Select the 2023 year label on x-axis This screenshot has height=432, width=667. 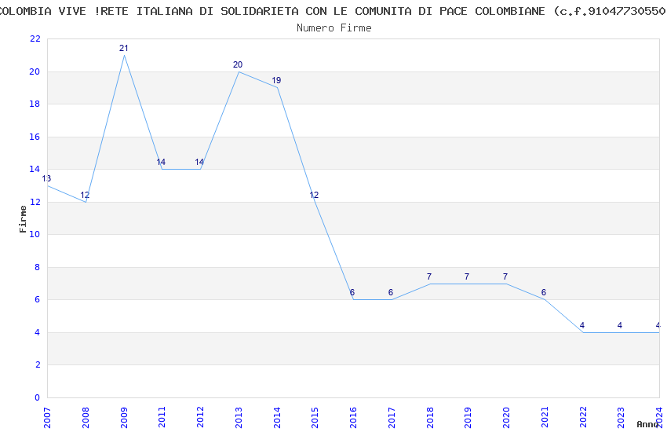pos(621,417)
